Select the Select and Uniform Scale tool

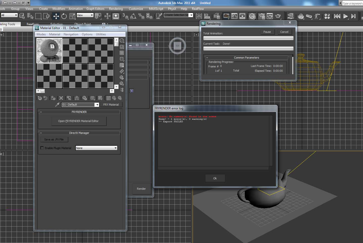[72, 16]
